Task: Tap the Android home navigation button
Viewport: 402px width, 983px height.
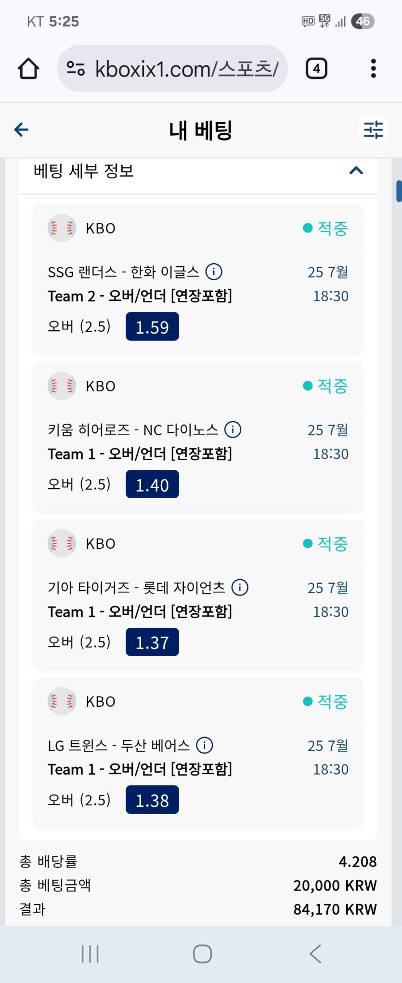Action: click(202, 954)
